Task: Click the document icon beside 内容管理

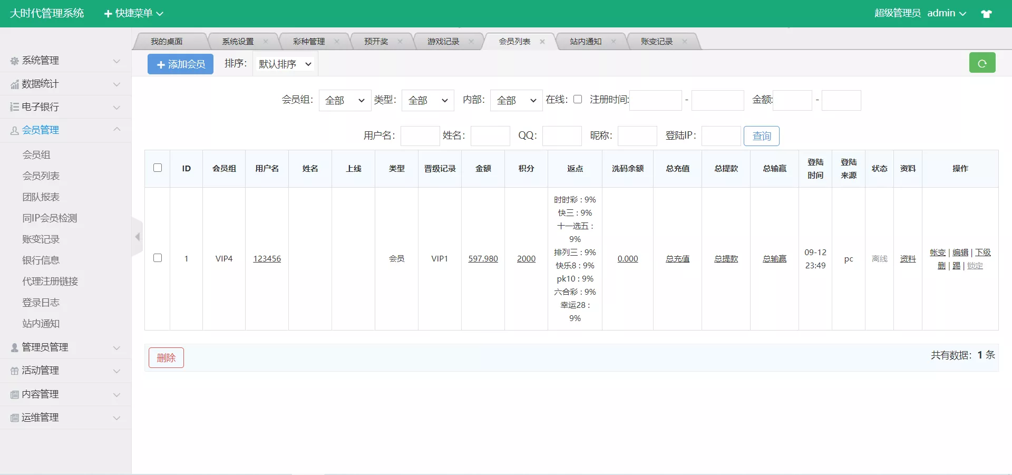Action: [x=14, y=394]
